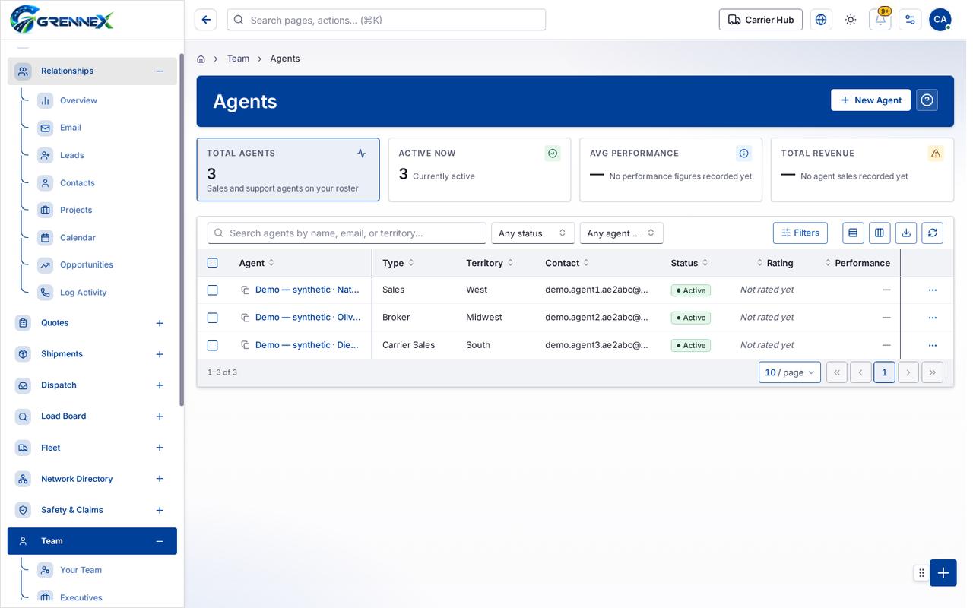Toggle the light theme sun icon

click(x=850, y=20)
